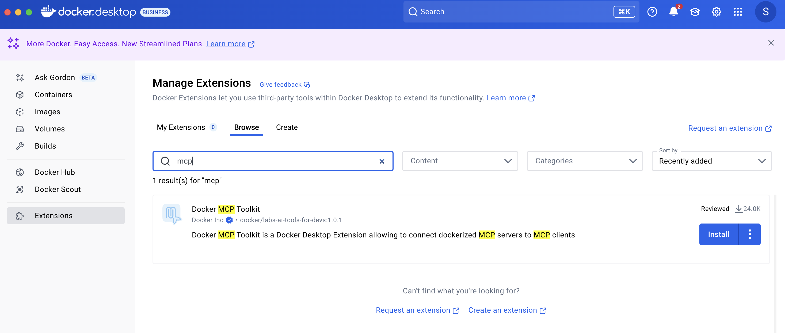The image size is (785, 333).
Task: Switch to My Extensions tab
Action: pos(186,127)
